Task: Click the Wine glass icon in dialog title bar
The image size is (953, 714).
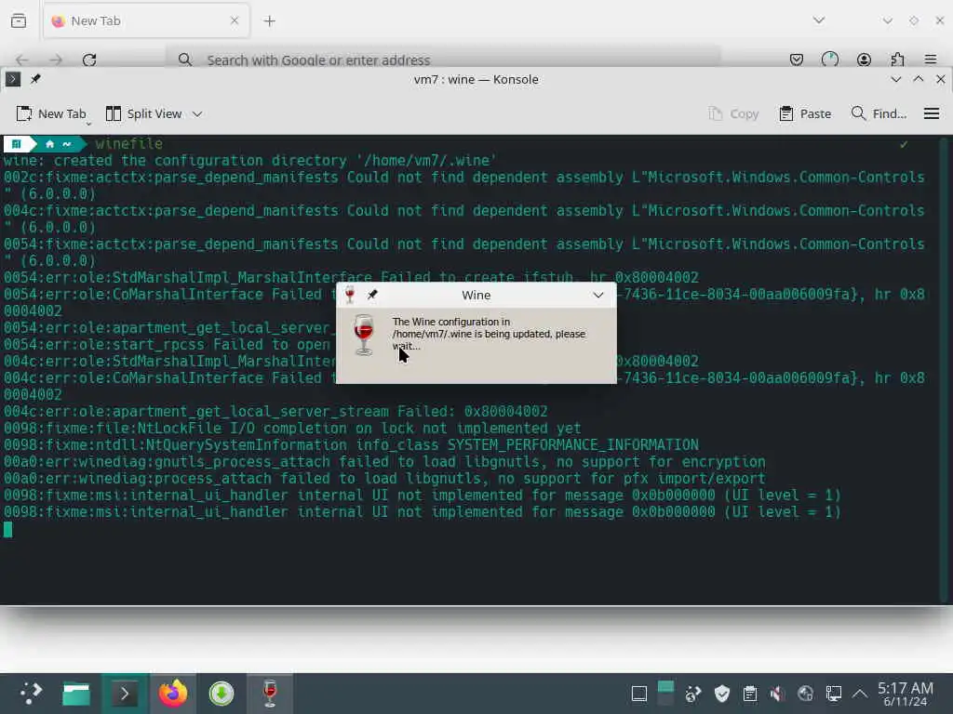Action: tap(350, 295)
